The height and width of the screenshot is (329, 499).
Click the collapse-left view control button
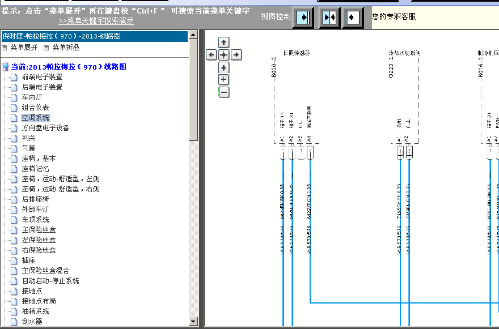pos(352,17)
